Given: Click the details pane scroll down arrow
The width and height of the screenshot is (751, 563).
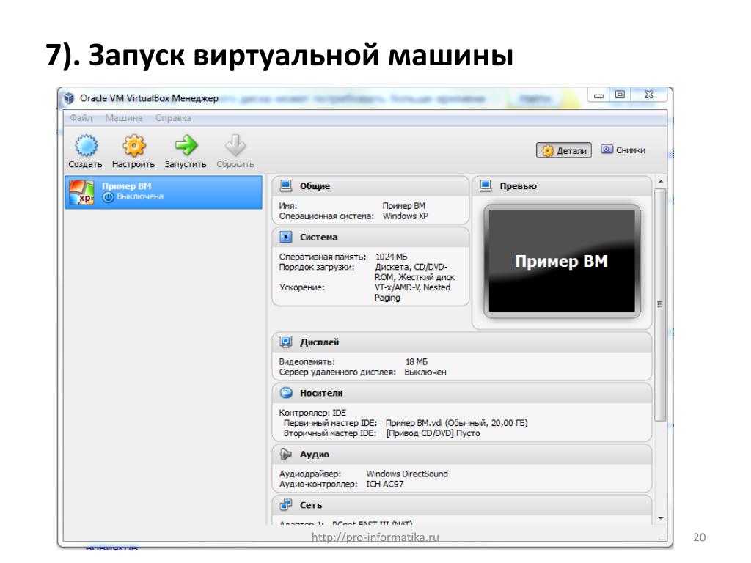Looking at the screenshot, I should pos(661,519).
